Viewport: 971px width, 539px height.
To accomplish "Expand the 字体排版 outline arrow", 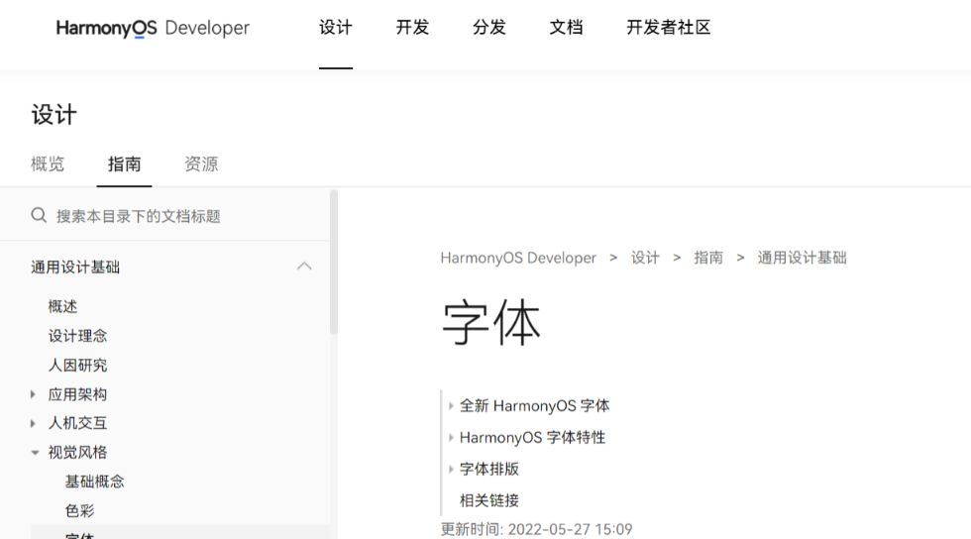I will [x=451, y=469].
